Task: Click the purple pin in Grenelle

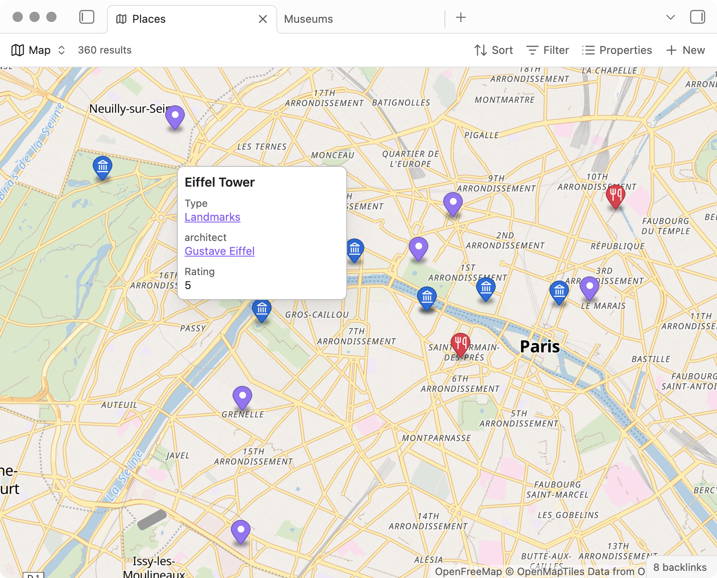Action: click(242, 396)
